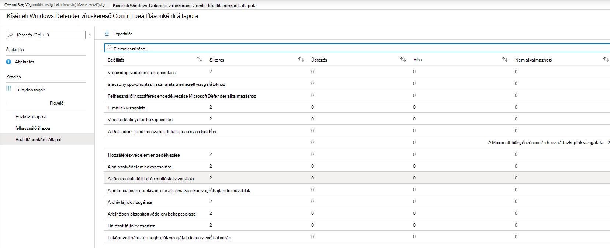The width and height of the screenshot is (610, 248).
Task: Select the row A felhőben biztosított védelem bekapcsolása
Action: [357, 213]
